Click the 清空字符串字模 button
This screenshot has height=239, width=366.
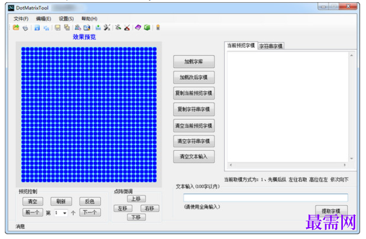[194, 141]
